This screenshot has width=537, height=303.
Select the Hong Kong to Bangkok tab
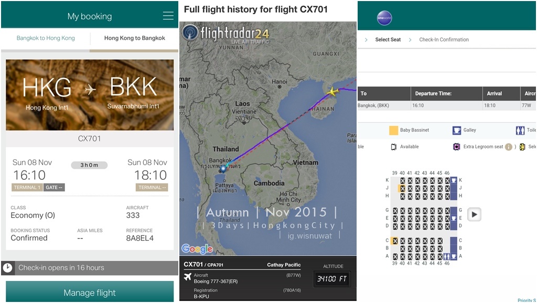pyautogui.click(x=135, y=38)
